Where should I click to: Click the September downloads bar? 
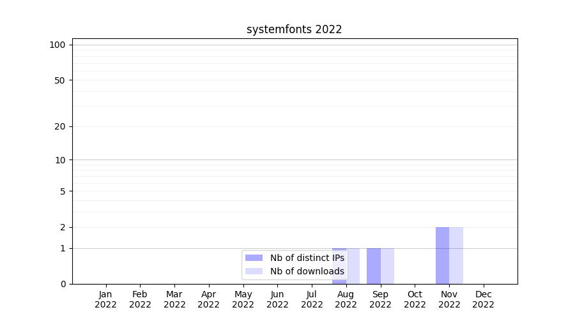(x=387, y=265)
